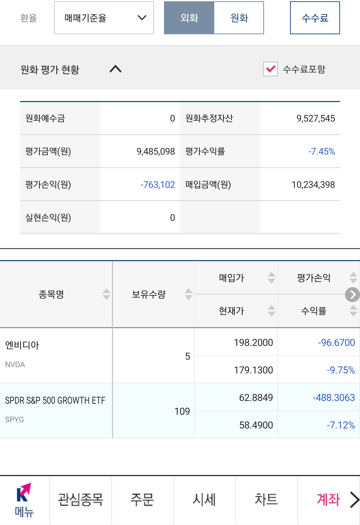Tap the 원화추정자산 value 9,527,545
The image size is (360, 525).
coord(316,118)
